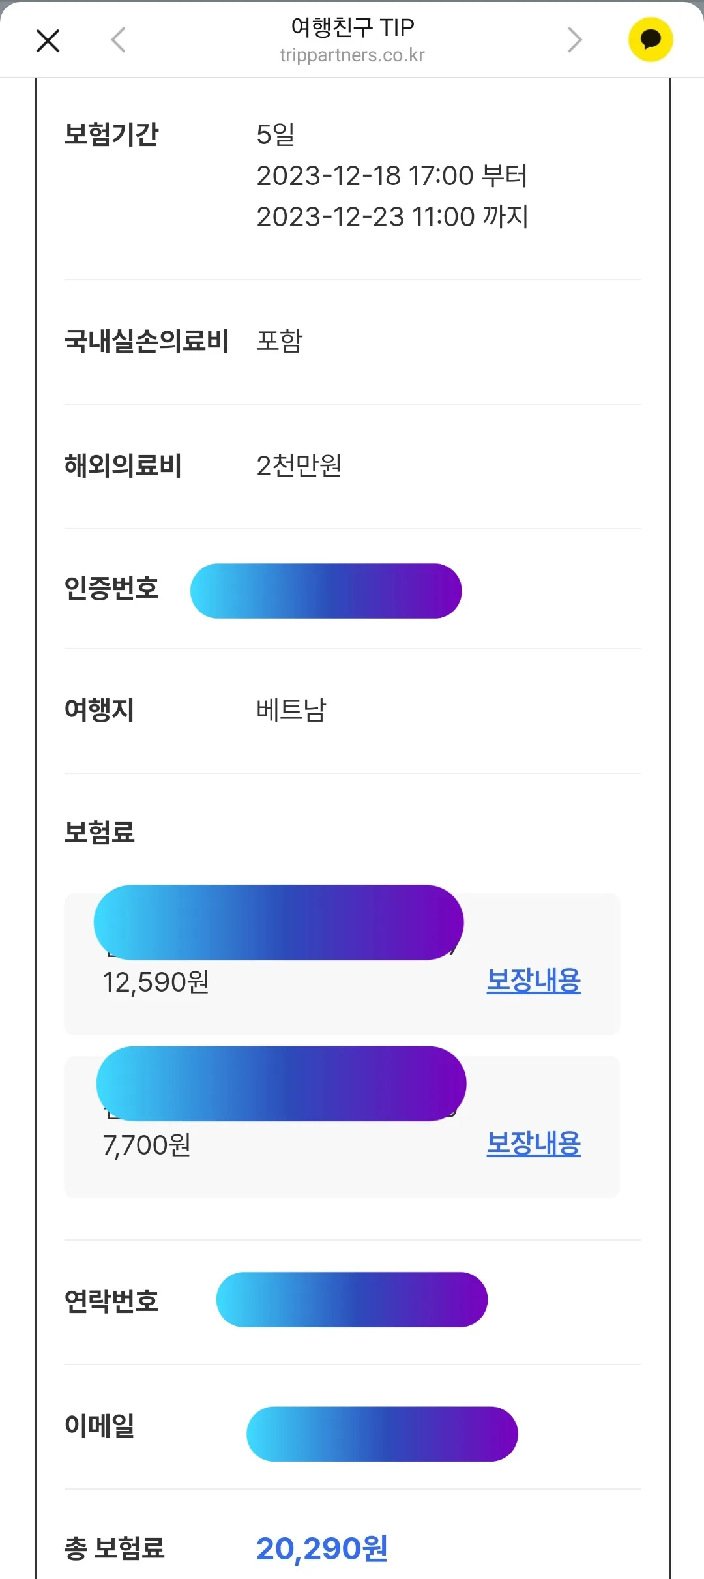Tap the 여행친구 TIP page title
This screenshot has width=704, height=1579.
point(352,27)
